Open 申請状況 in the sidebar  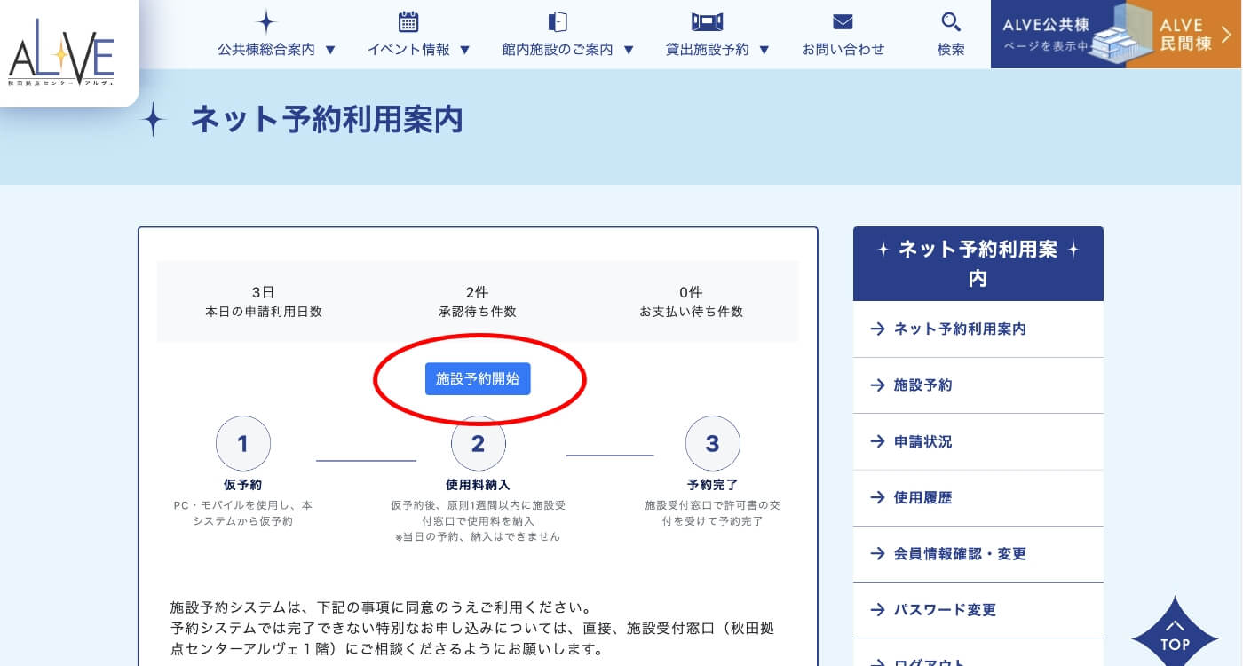click(922, 441)
